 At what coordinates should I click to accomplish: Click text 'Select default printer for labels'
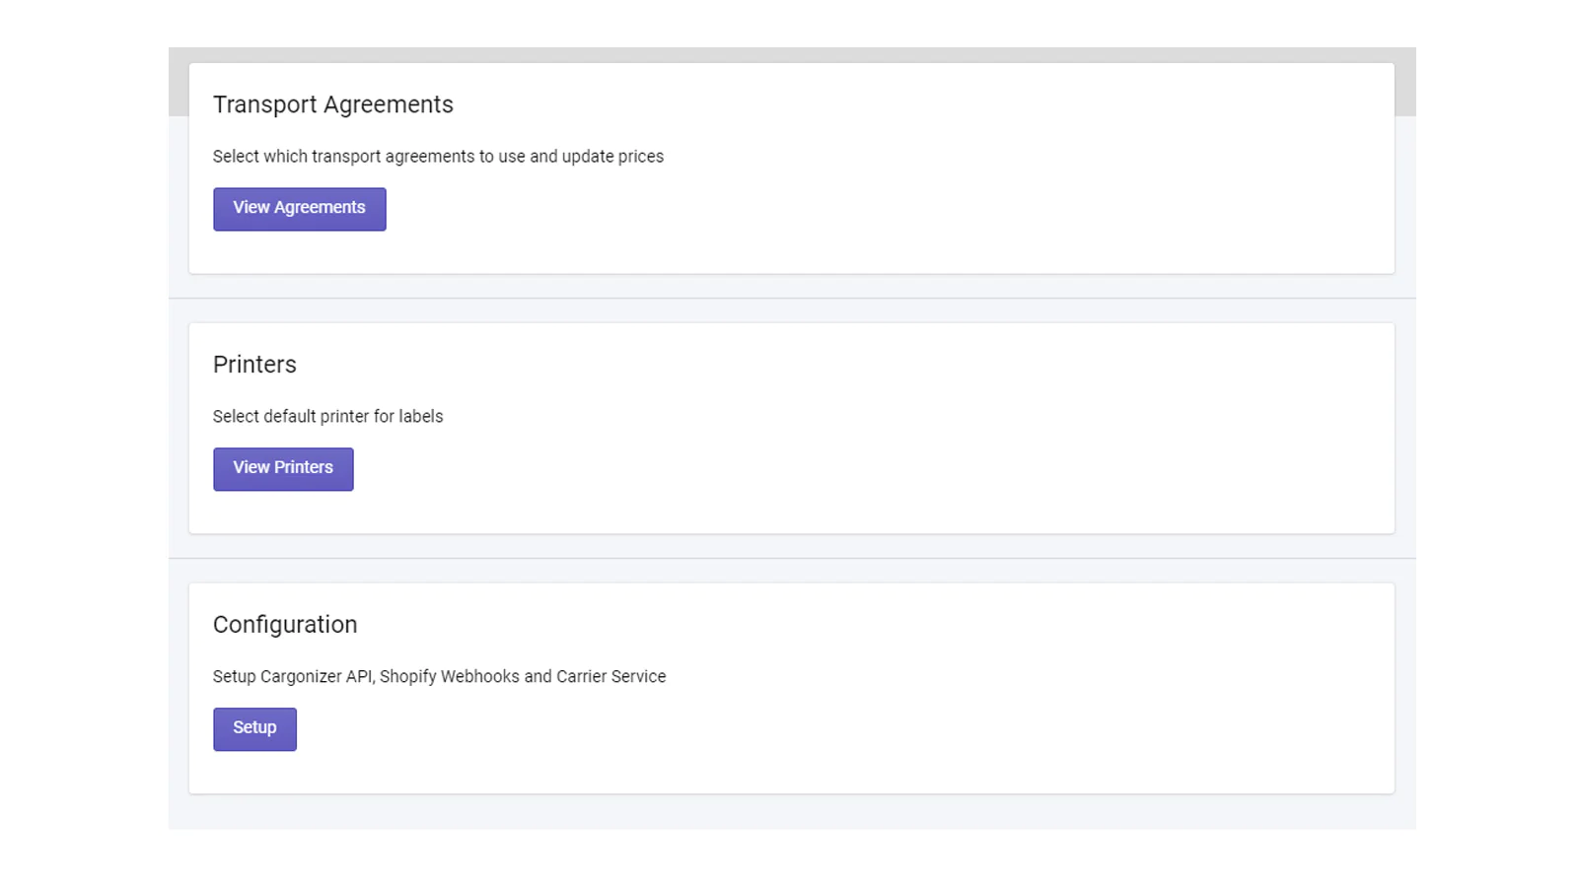327,417
